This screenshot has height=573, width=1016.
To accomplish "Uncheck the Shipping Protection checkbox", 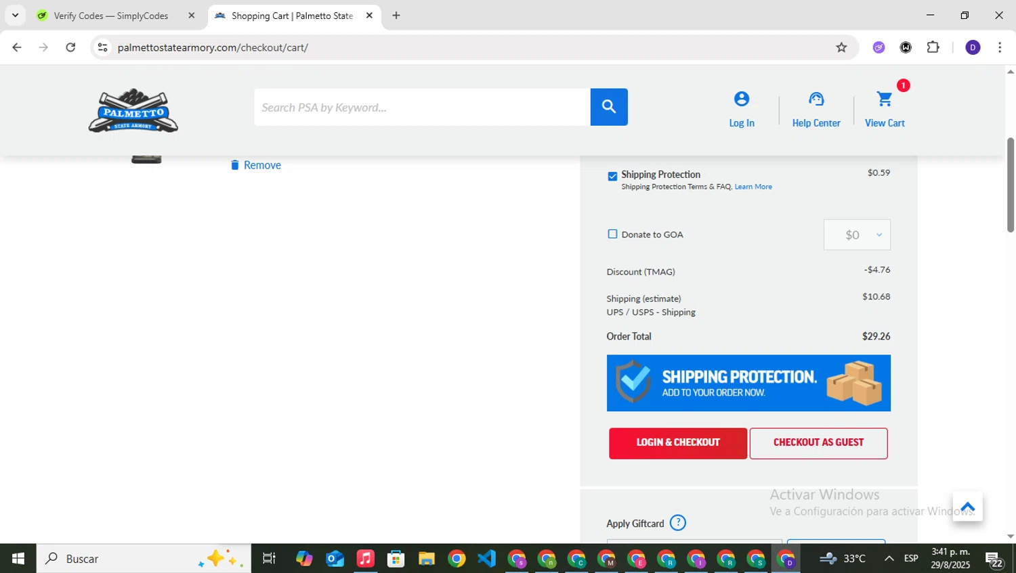I will 612,177.
